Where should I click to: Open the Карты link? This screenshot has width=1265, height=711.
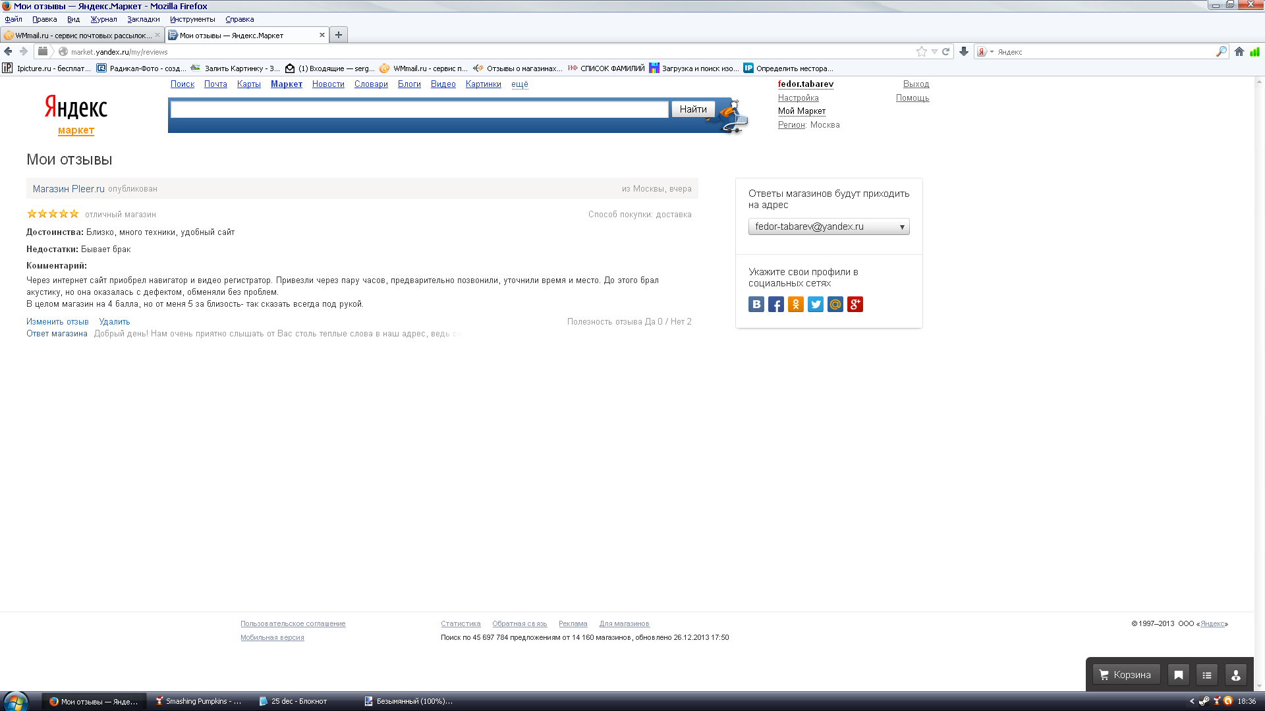[249, 84]
